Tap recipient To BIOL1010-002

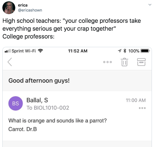[48, 108]
